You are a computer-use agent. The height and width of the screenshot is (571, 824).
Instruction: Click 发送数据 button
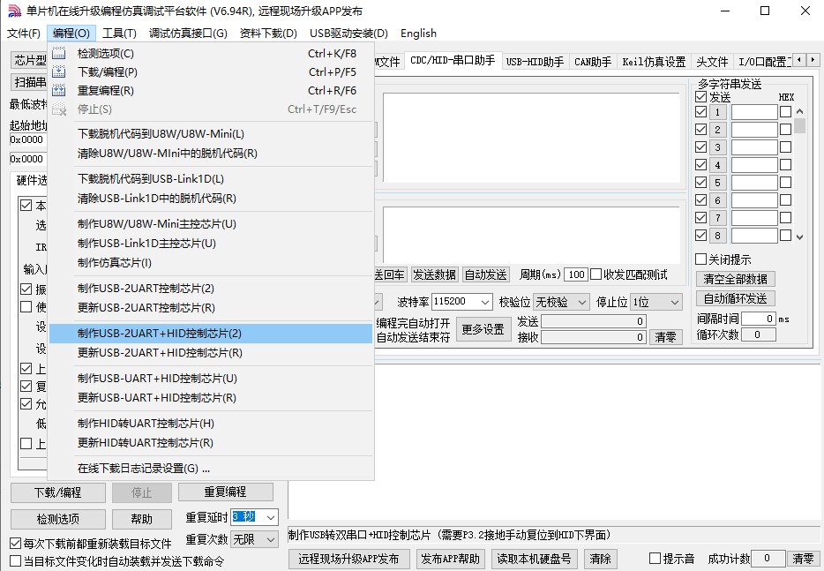[434, 274]
